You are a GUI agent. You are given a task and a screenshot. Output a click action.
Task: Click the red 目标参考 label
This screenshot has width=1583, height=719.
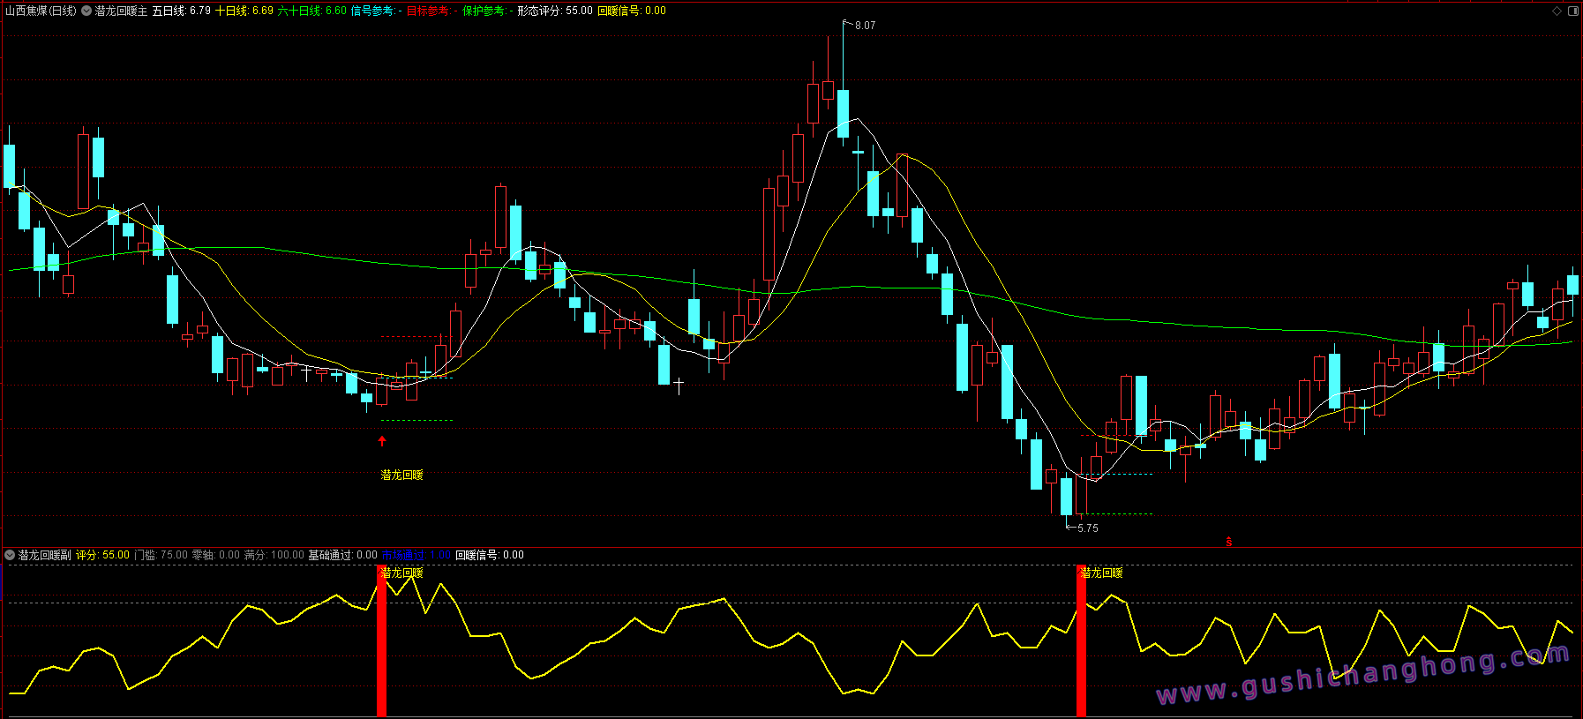pyautogui.click(x=430, y=11)
